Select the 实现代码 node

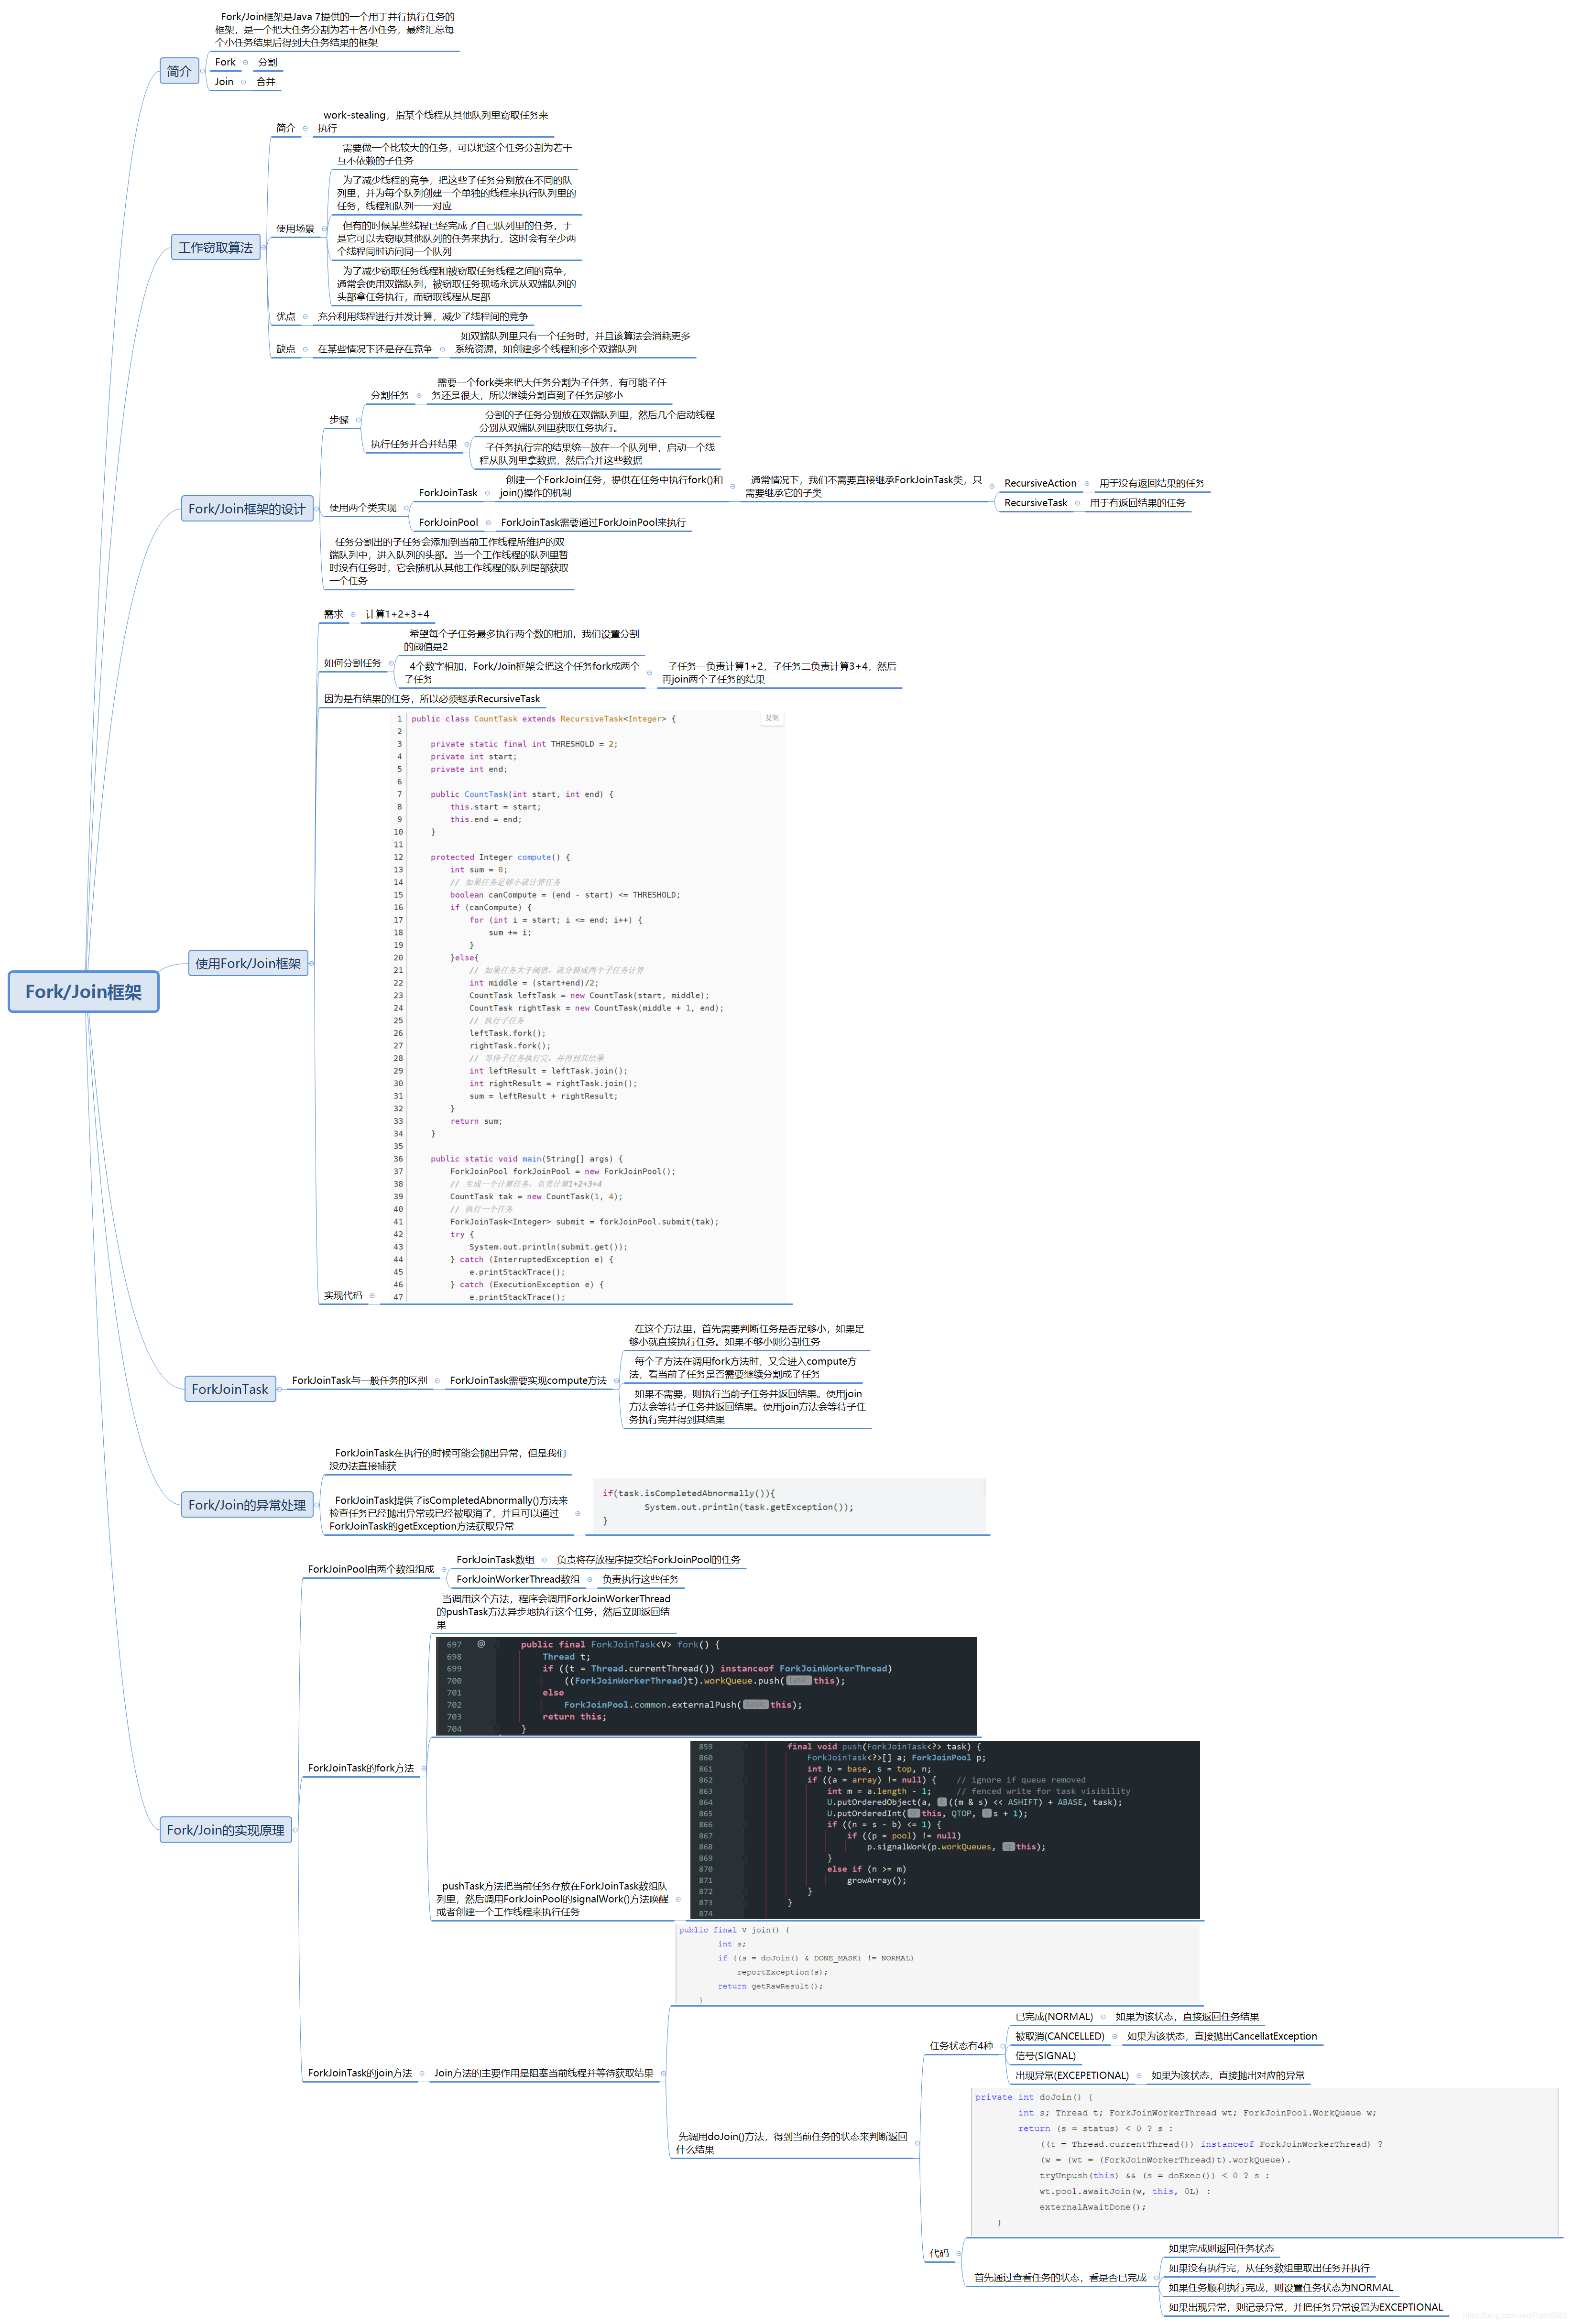tap(343, 1295)
